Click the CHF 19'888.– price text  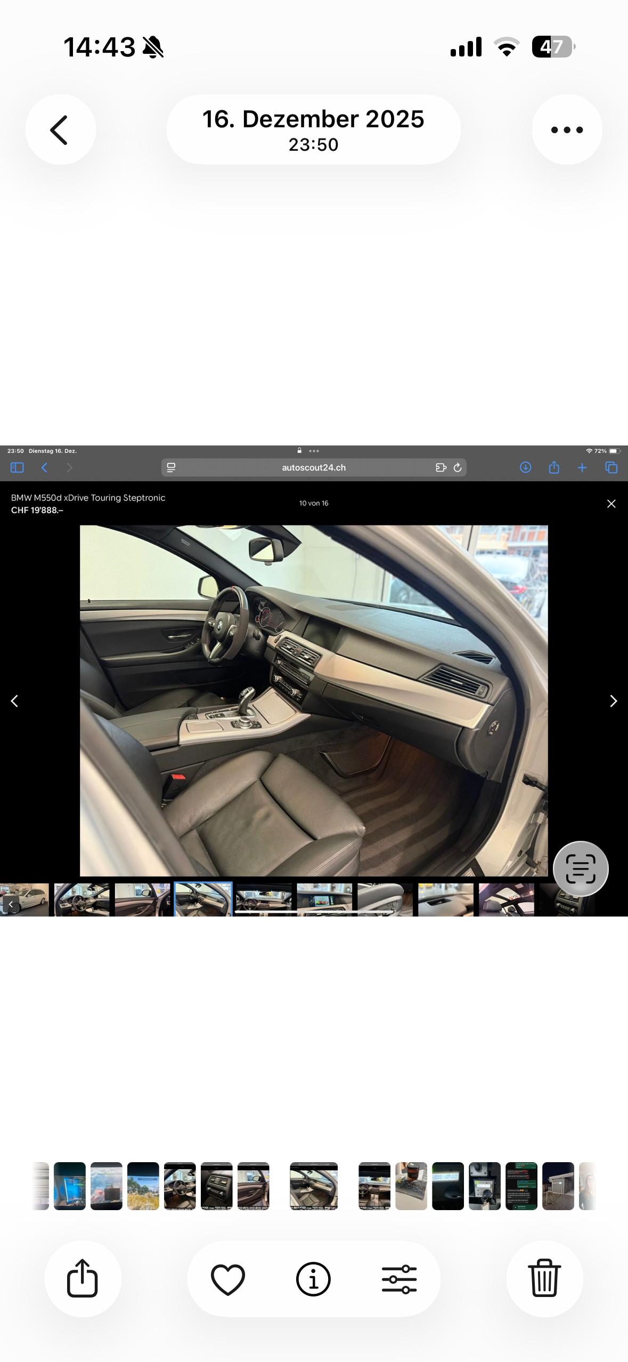(x=37, y=510)
